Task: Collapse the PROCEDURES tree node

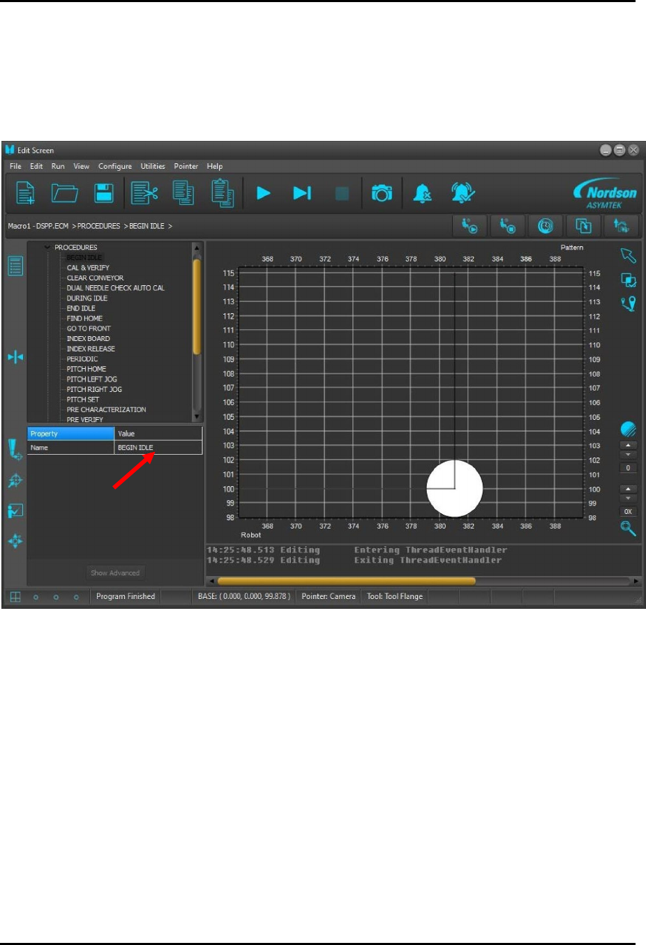Action: (47, 247)
